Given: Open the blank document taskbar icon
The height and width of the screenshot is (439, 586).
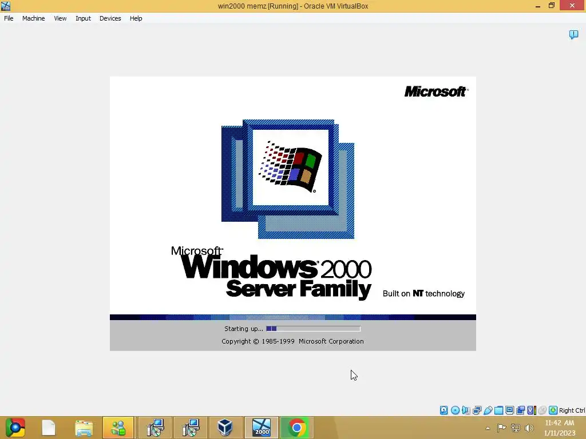Looking at the screenshot, I should (x=49, y=428).
